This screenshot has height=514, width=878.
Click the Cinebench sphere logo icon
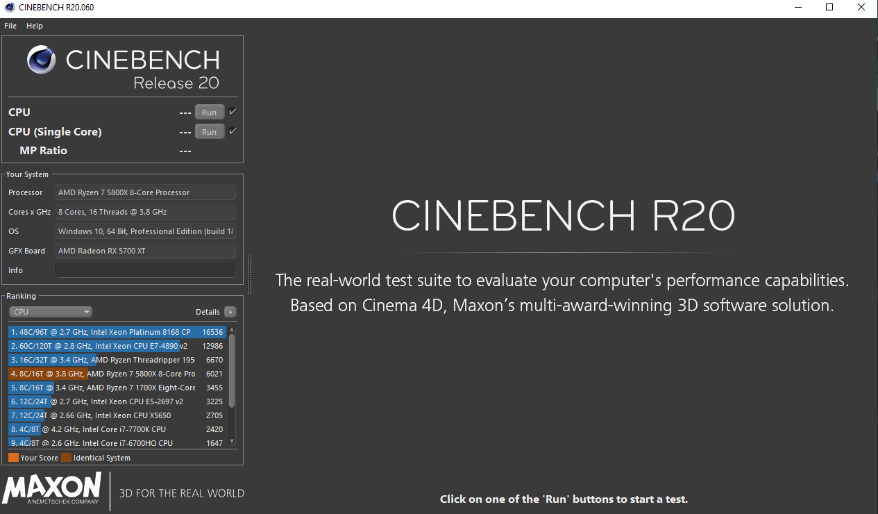(x=42, y=60)
